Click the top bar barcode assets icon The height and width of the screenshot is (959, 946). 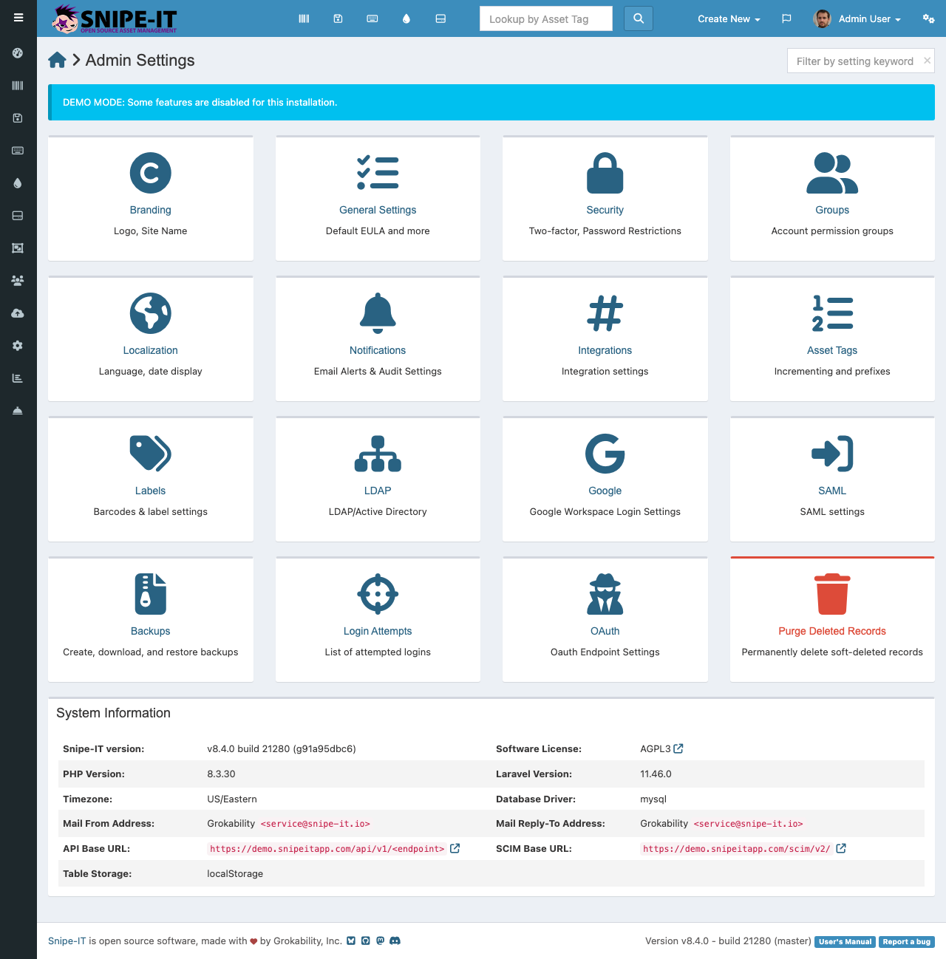pyautogui.click(x=304, y=18)
